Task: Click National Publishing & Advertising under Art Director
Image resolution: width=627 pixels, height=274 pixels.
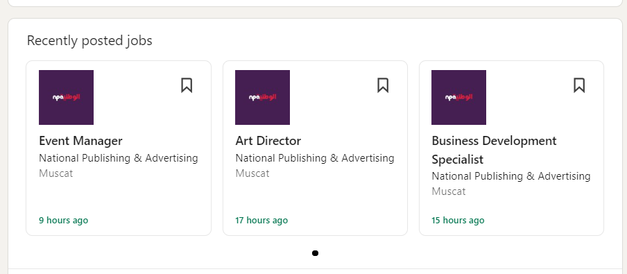Action: (315, 158)
